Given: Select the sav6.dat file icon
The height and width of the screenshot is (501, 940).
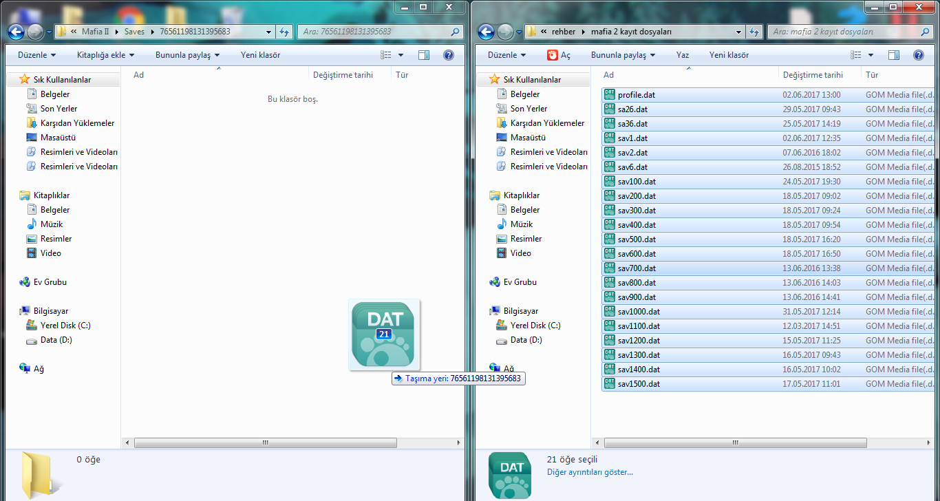Looking at the screenshot, I should click(x=610, y=167).
